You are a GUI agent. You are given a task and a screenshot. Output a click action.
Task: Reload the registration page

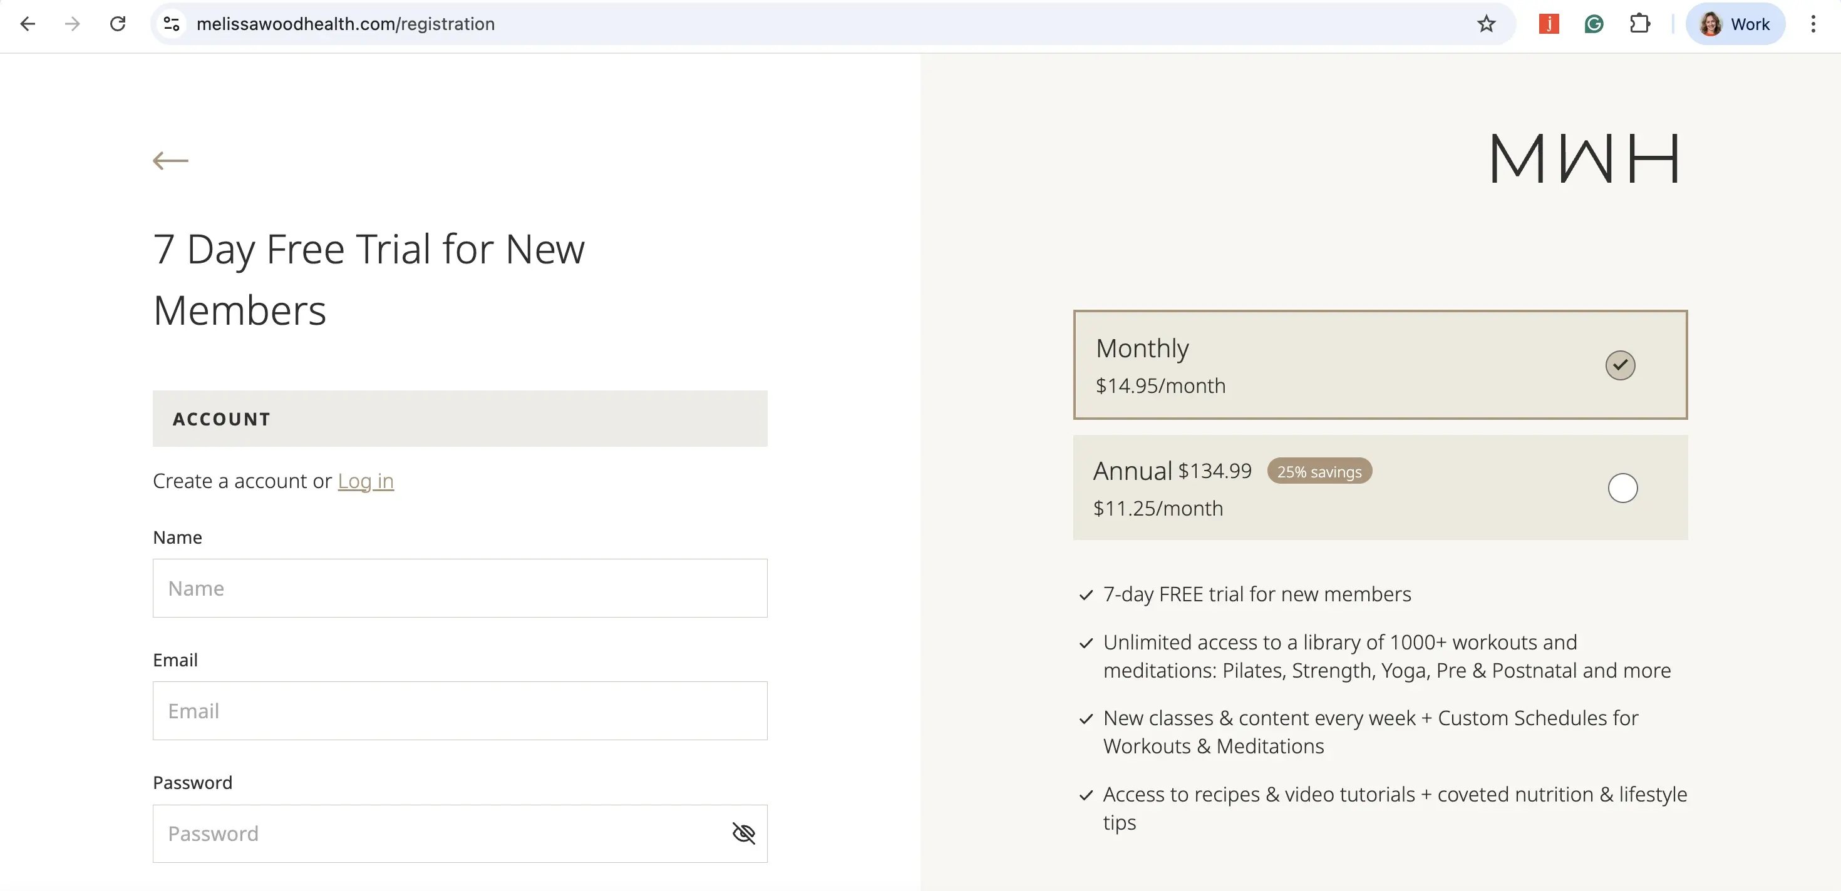118,24
